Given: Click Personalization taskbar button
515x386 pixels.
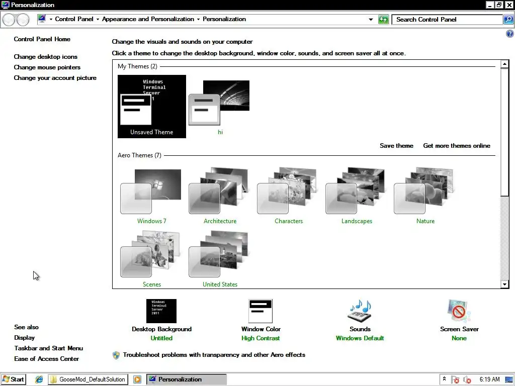Looking at the screenshot, I should coord(186,379).
